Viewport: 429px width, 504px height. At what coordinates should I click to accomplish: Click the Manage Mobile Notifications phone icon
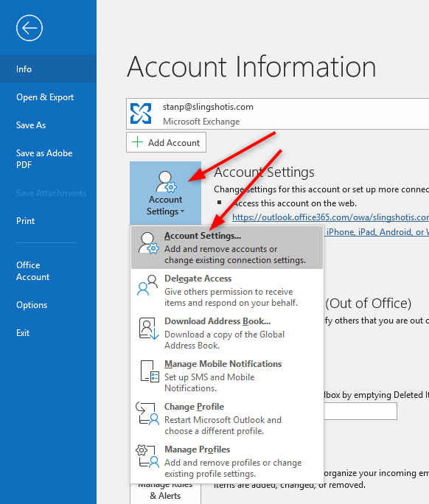coord(150,371)
